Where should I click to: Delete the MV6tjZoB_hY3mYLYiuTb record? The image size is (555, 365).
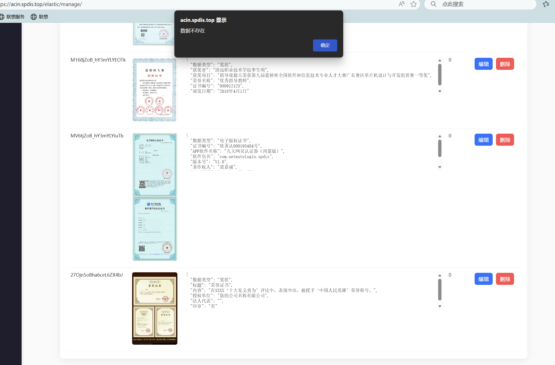point(505,140)
